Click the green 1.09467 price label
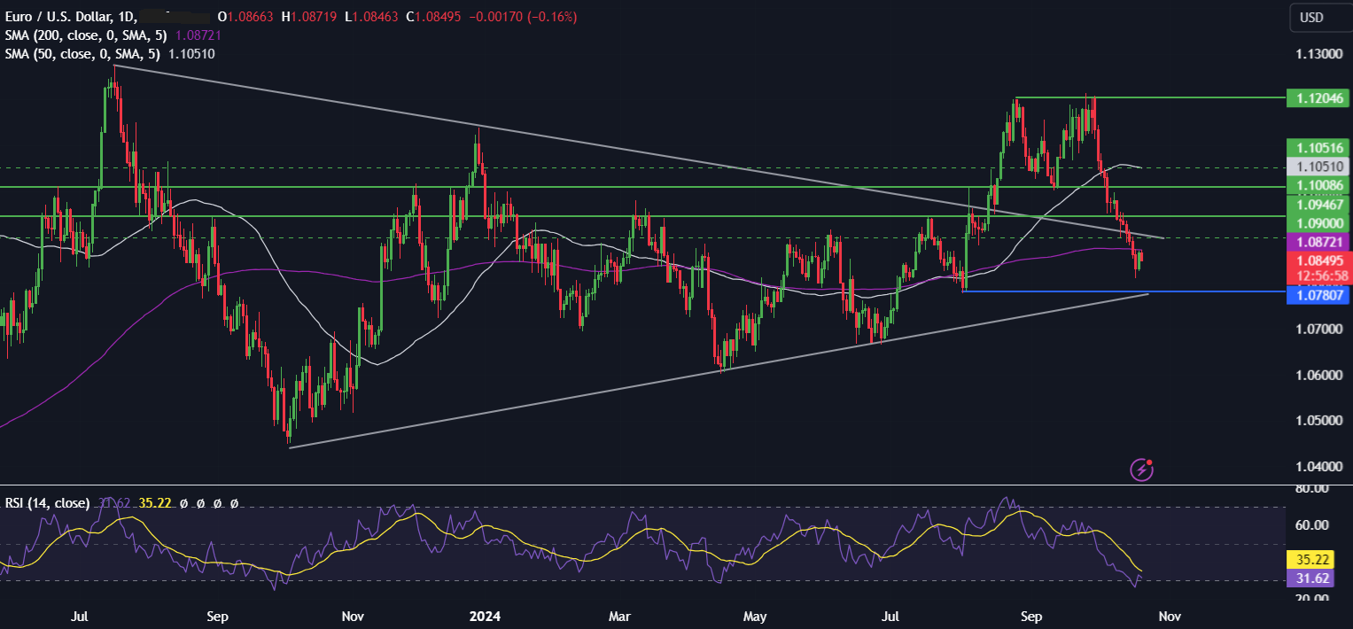The height and width of the screenshot is (629, 1353). point(1316,204)
